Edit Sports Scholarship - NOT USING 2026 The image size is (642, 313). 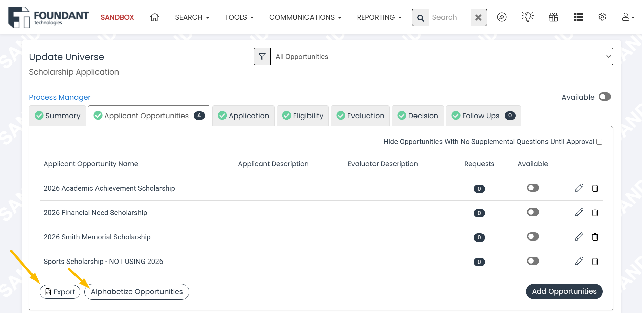point(579,261)
